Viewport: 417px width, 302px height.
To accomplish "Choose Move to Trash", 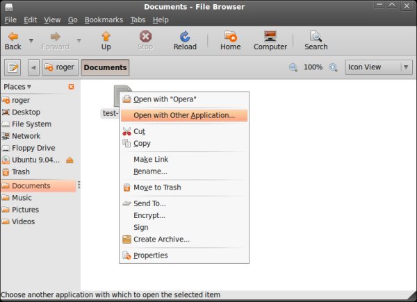I will pyautogui.click(x=184, y=187).
